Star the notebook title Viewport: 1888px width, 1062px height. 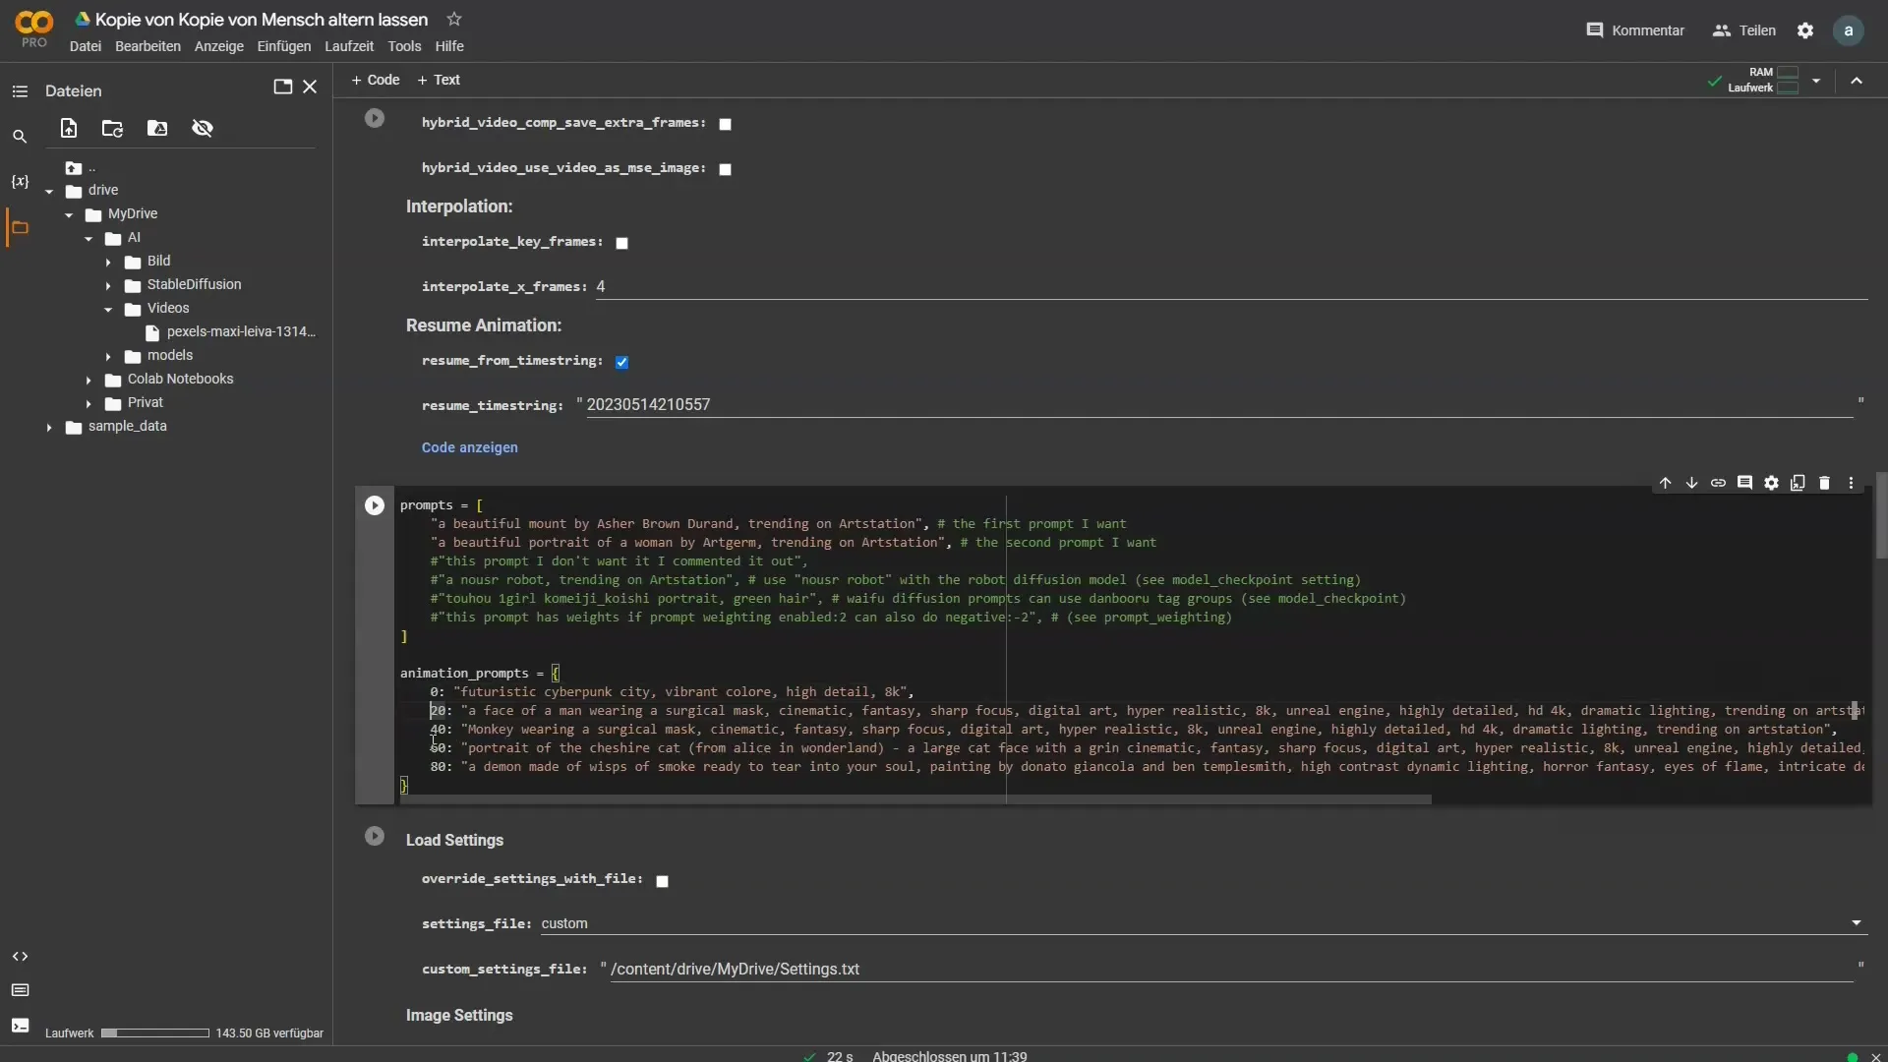click(453, 19)
